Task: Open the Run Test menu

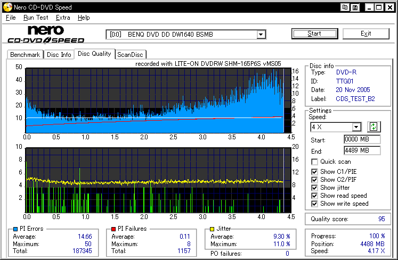Action: pos(36,18)
